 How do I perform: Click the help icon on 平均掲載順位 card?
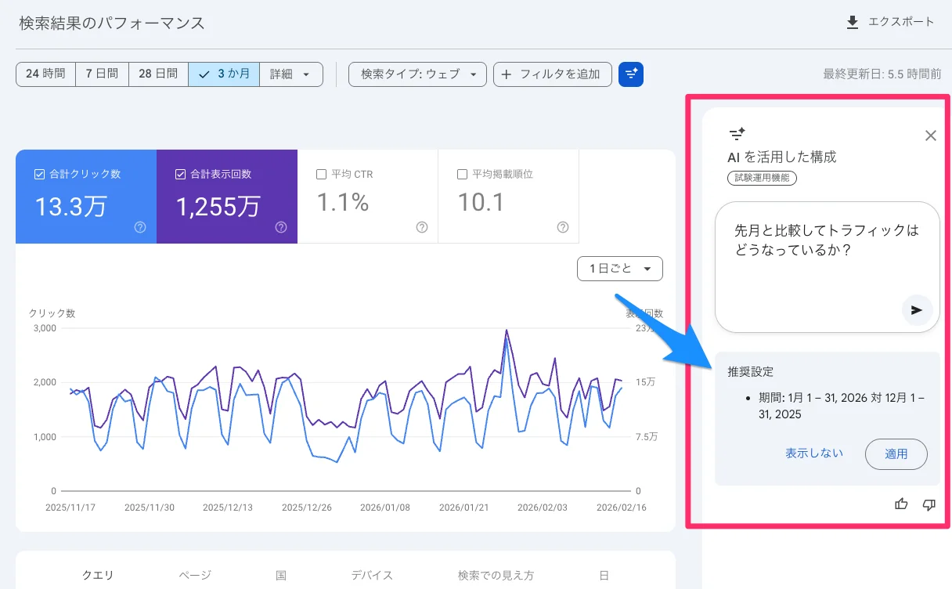(562, 227)
